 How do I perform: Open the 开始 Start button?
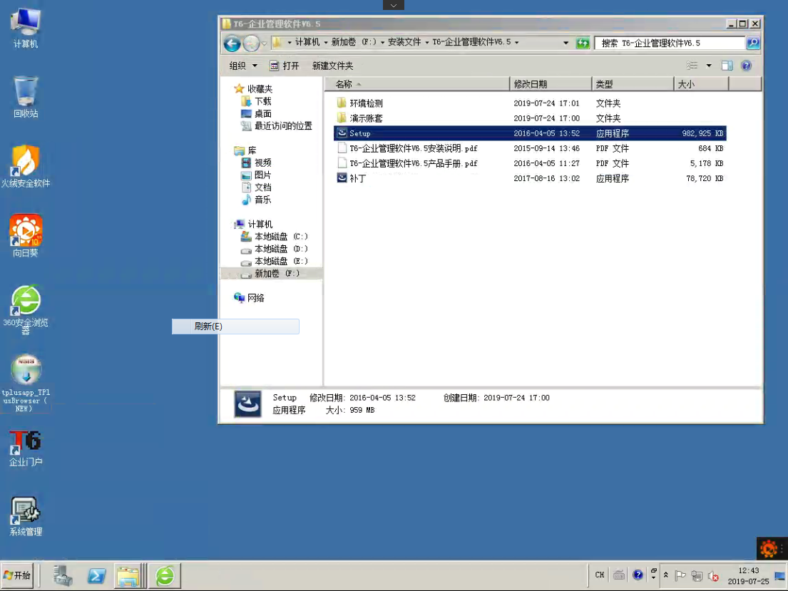pos(18,575)
